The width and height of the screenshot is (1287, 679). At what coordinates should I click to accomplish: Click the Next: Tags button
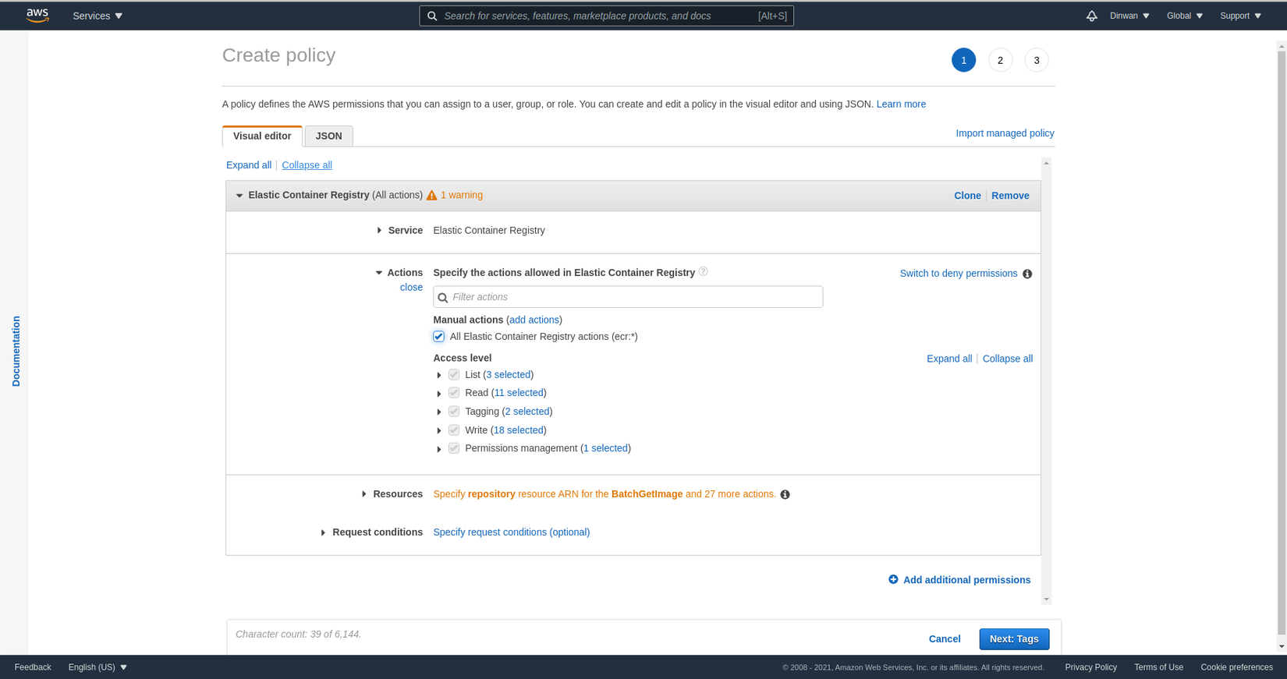tap(1013, 639)
